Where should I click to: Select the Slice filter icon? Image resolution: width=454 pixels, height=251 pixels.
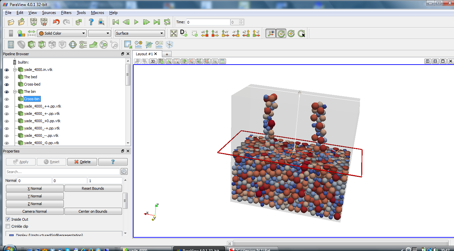(x=42, y=45)
